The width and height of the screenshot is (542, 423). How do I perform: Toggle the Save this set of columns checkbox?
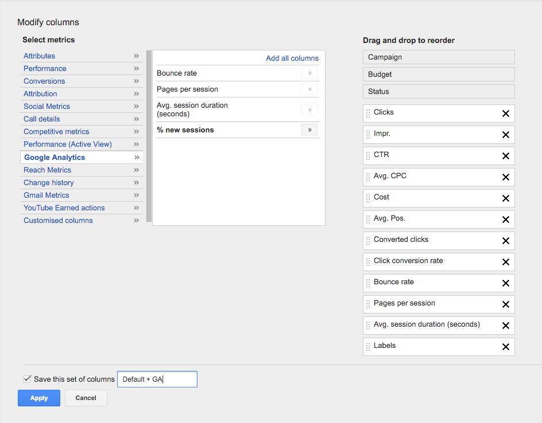[x=27, y=379]
